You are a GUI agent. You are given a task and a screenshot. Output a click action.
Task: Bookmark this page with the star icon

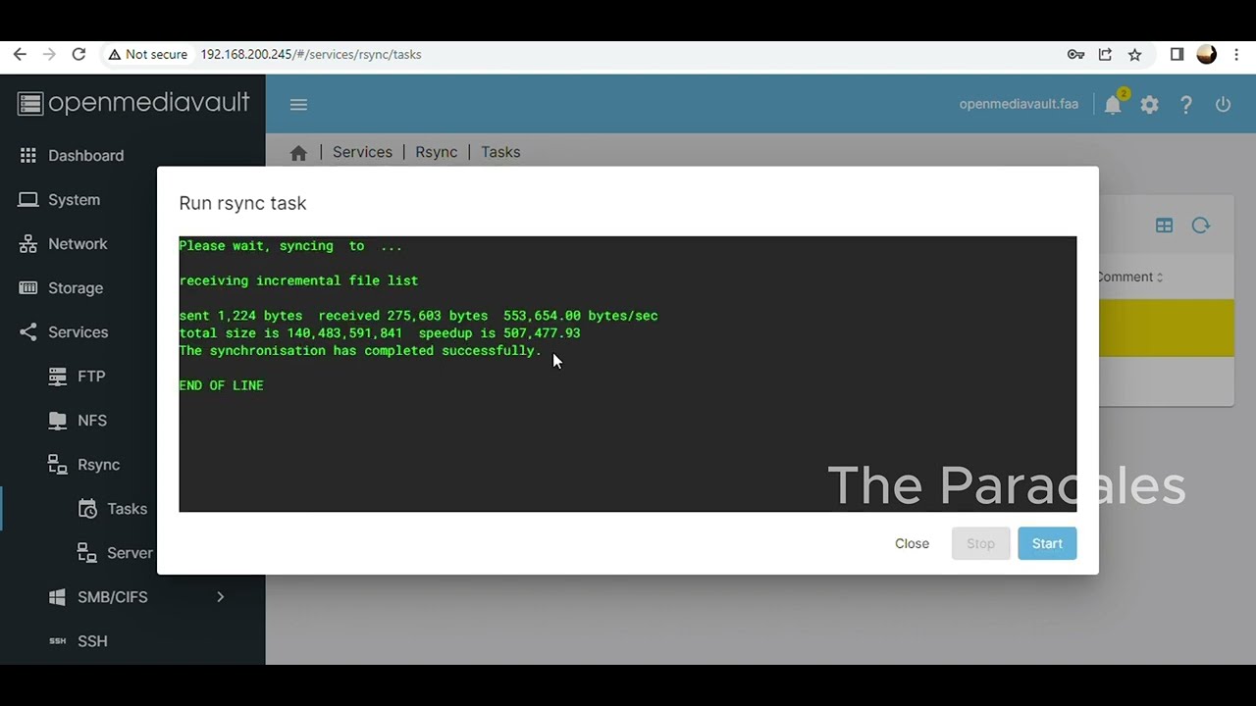[1134, 55]
